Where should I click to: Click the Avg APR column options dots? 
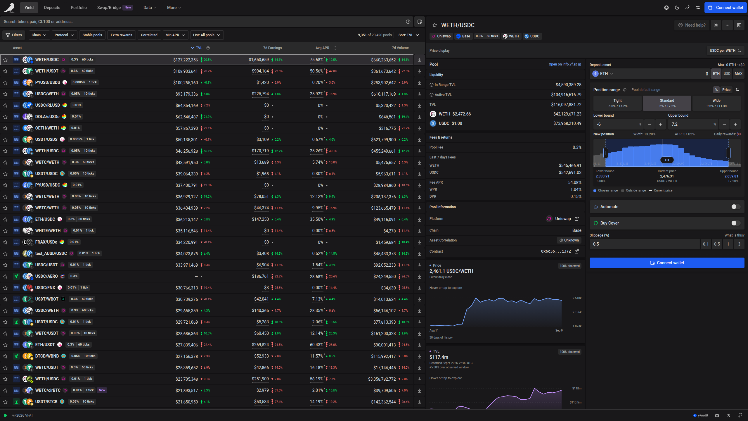[335, 48]
